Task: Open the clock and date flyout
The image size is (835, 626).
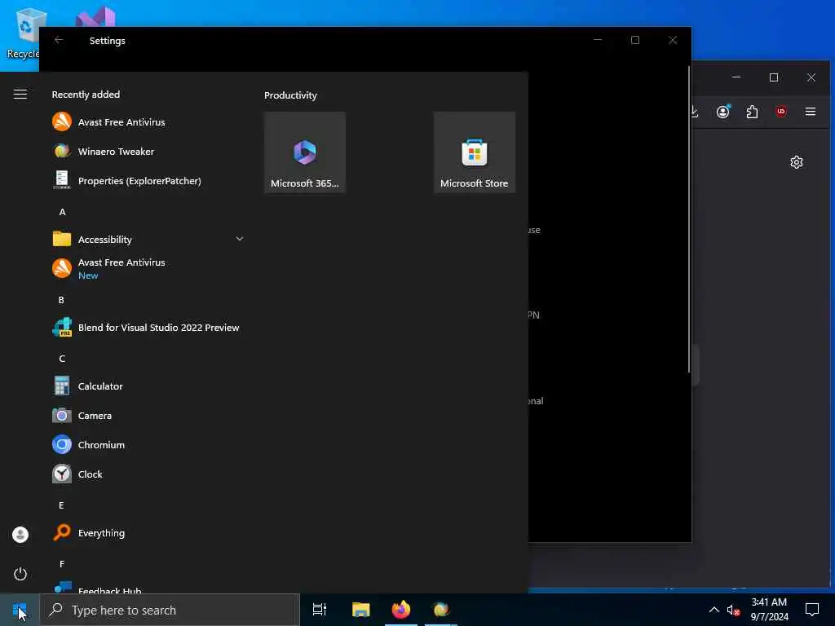Action: [x=769, y=610]
